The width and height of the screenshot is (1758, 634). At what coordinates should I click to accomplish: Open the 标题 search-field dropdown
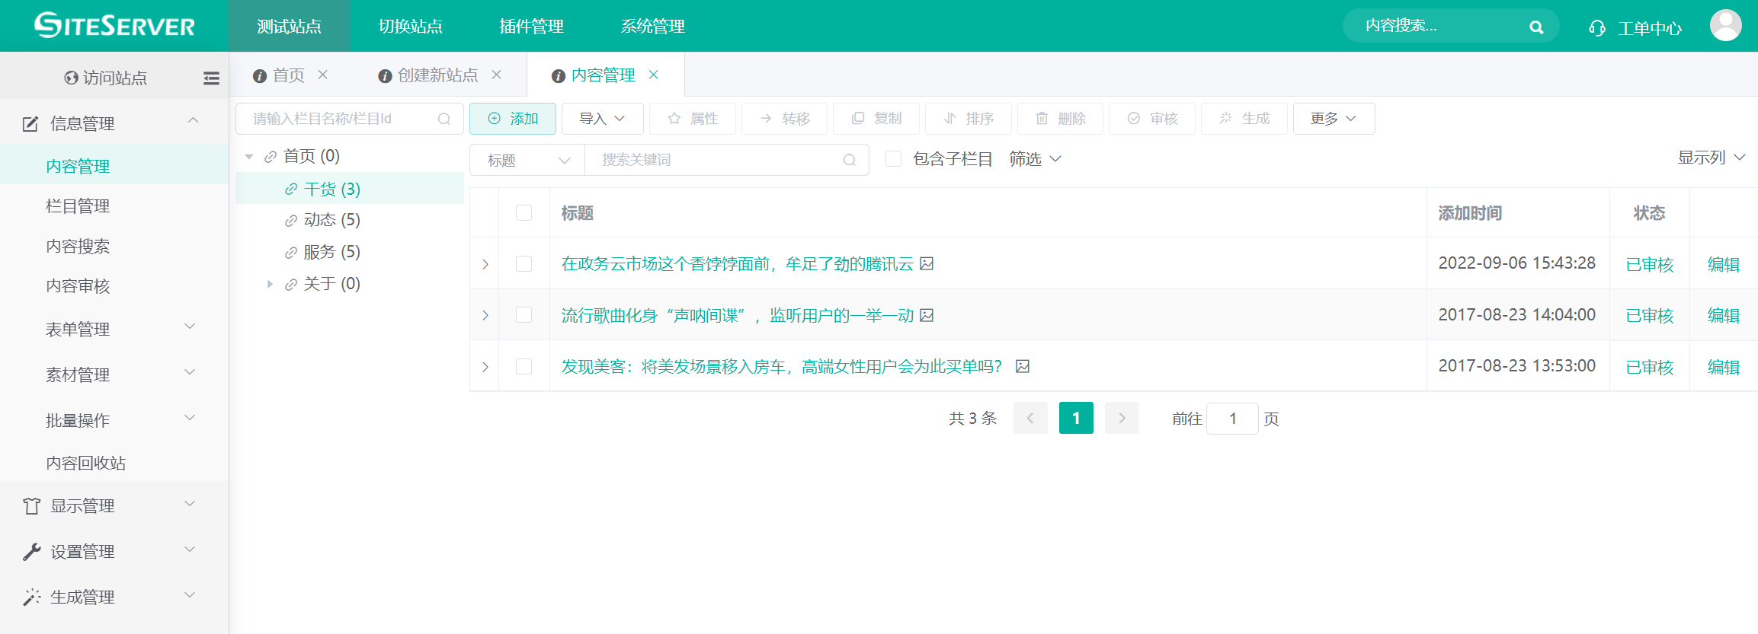[x=527, y=160]
